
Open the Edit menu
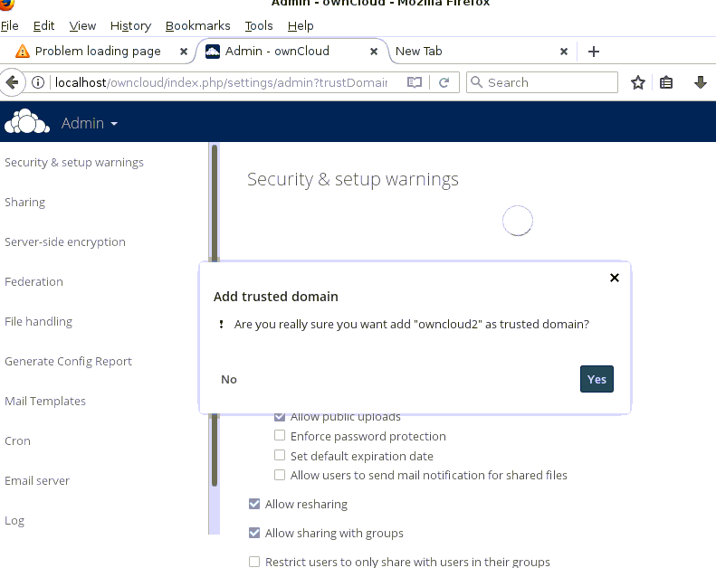43,26
